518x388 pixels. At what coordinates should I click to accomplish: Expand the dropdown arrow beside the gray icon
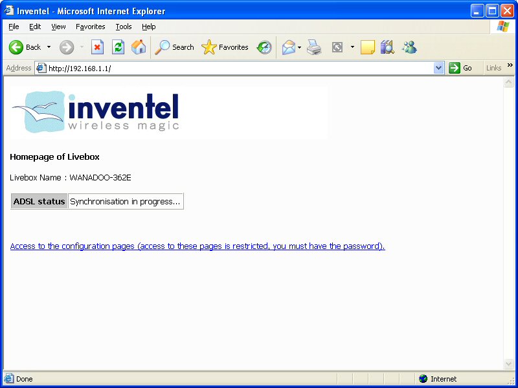pyautogui.click(x=352, y=47)
